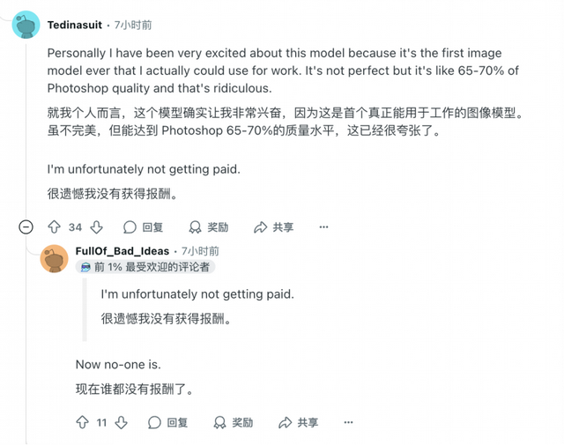Open timestamp link on FullOf_Bad_Ideas reply
Screen dimensions: 564x445
(x=200, y=251)
